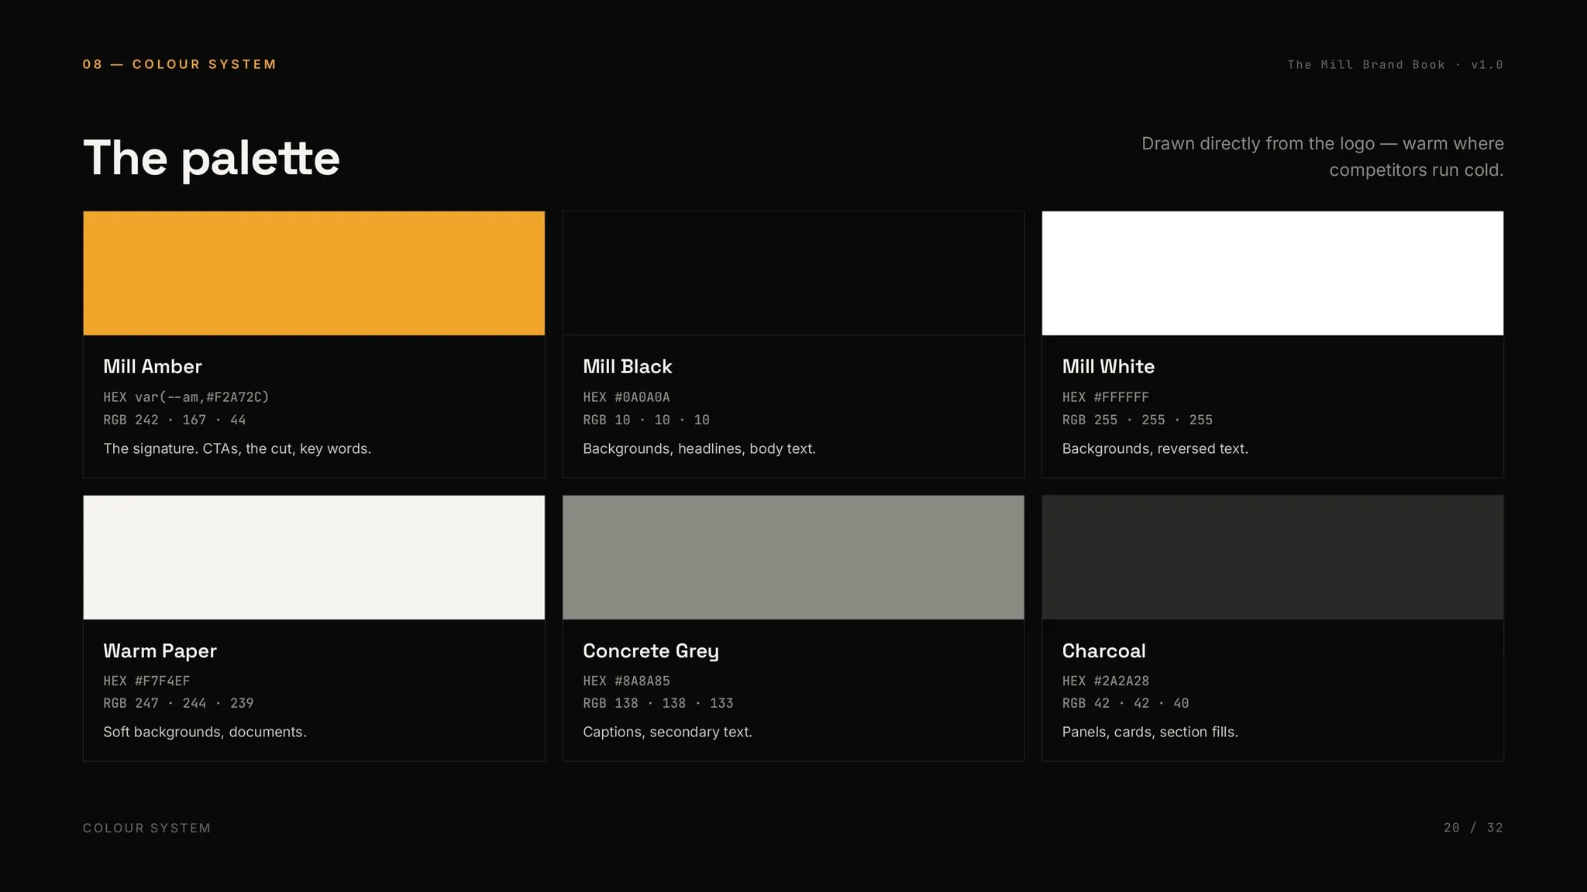This screenshot has width=1587, height=892.
Task: Click the 'HEX var(--am,#F2A72C)' value
Action: [186, 397]
